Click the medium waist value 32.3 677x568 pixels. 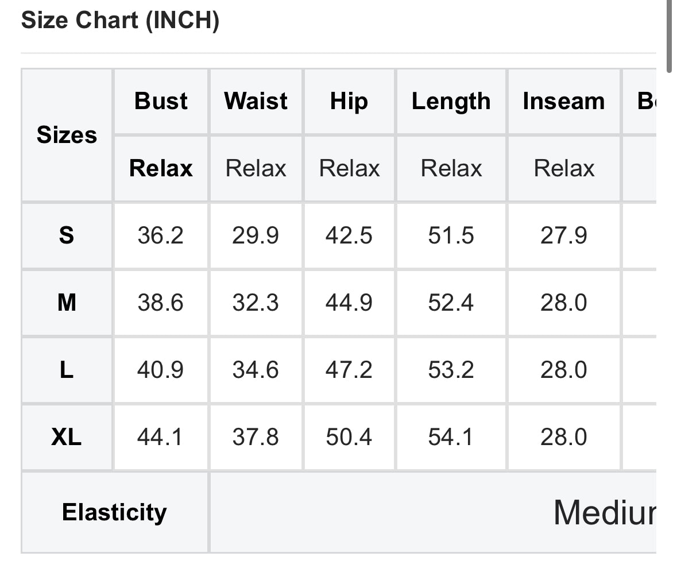click(256, 302)
